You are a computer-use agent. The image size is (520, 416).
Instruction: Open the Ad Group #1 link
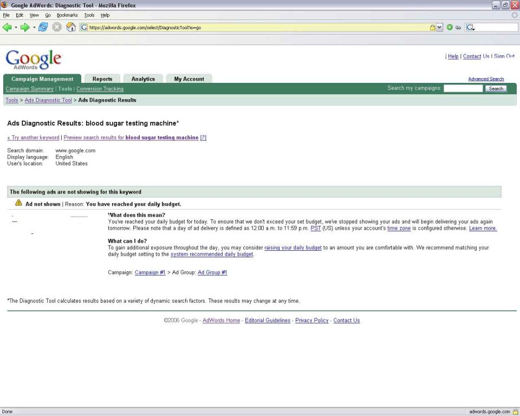pos(212,272)
